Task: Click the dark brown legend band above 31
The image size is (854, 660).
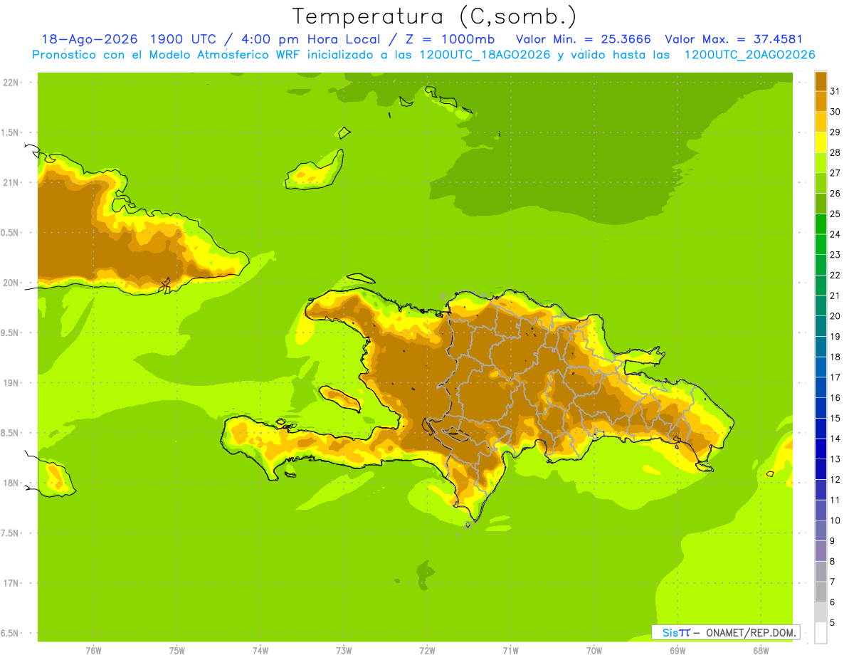Action: click(821, 81)
